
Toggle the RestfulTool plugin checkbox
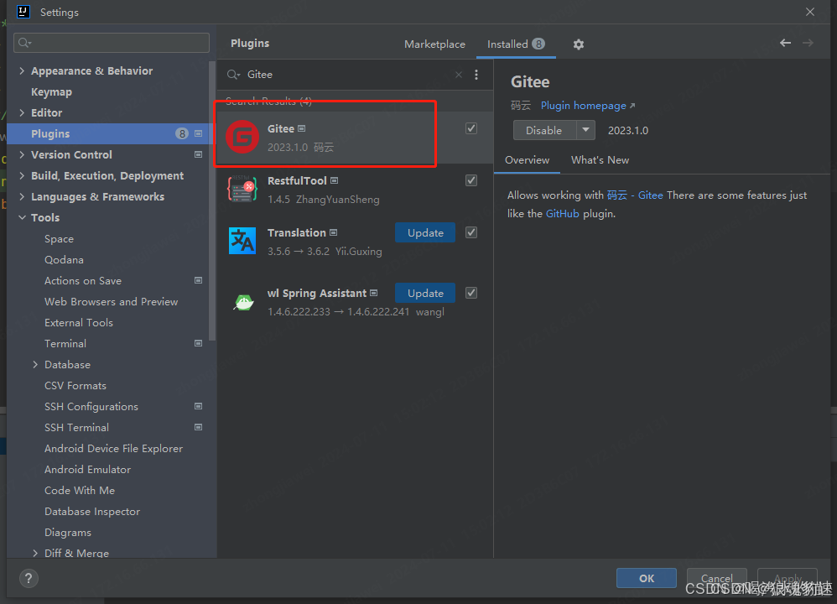pos(471,180)
